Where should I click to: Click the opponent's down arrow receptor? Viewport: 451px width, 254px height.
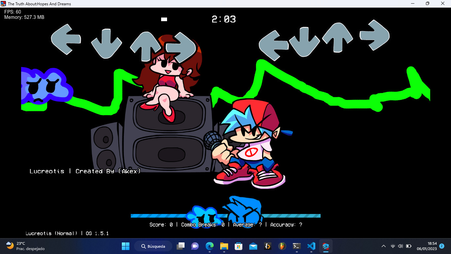tap(106, 43)
